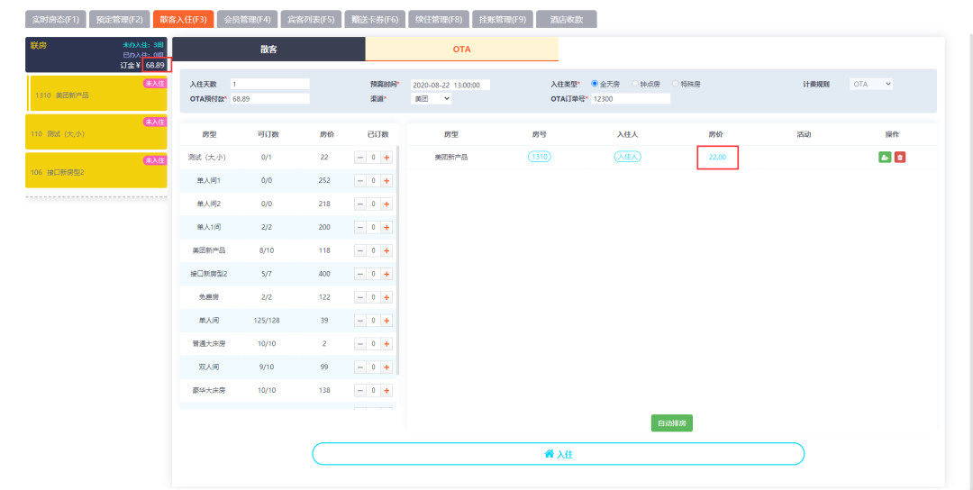Click green add-guest icon in 操作 column
973x490 pixels.
click(885, 158)
